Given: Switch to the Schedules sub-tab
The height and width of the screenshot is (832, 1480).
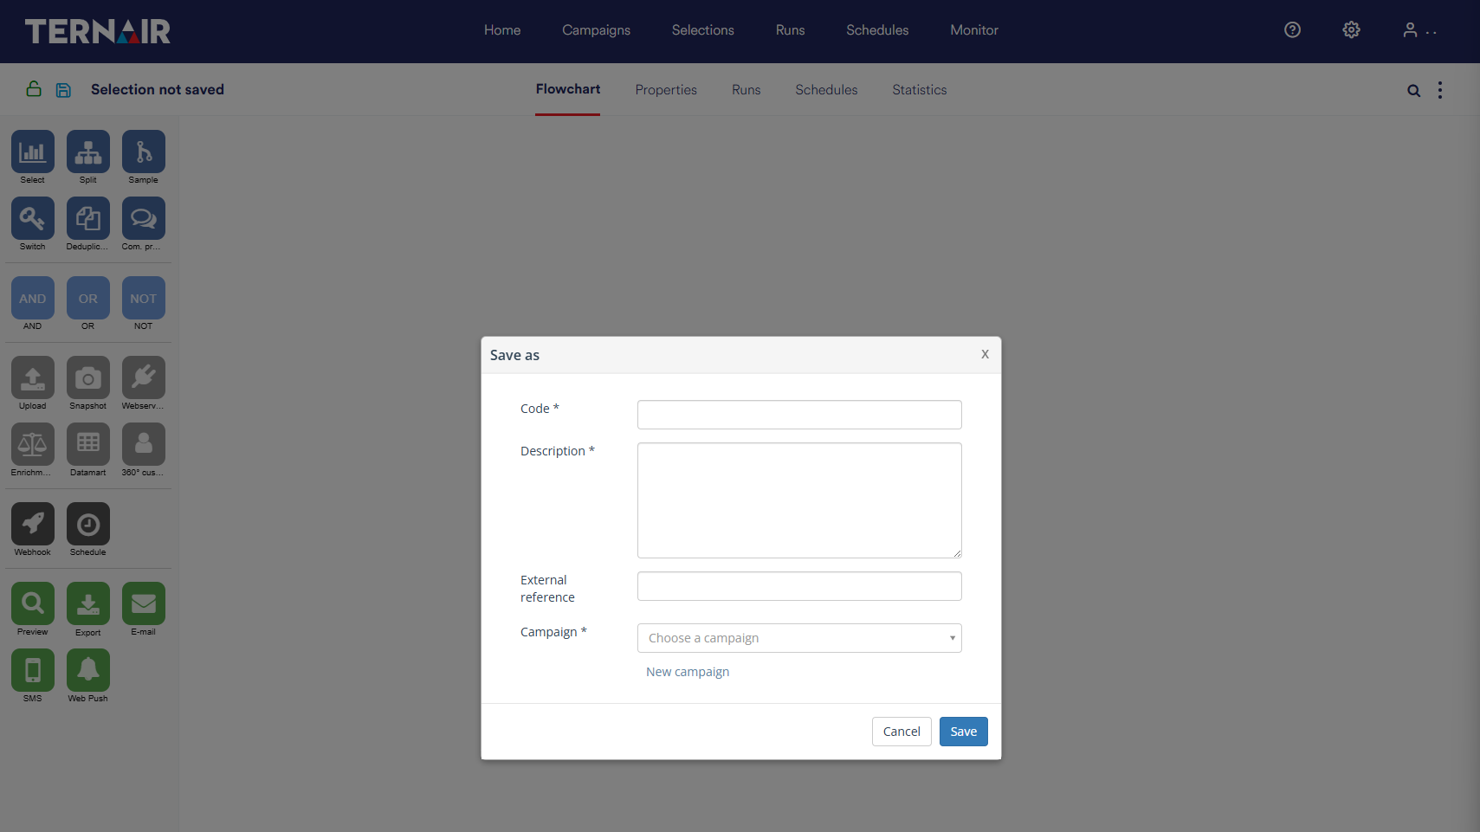Looking at the screenshot, I should (827, 90).
